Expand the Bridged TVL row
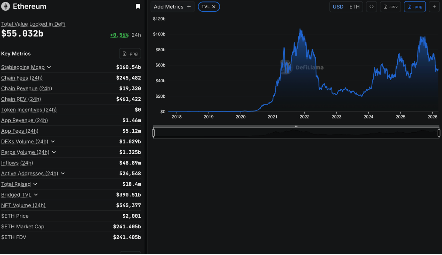The width and height of the screenshot is (442, 255). (x=36, y=195)
